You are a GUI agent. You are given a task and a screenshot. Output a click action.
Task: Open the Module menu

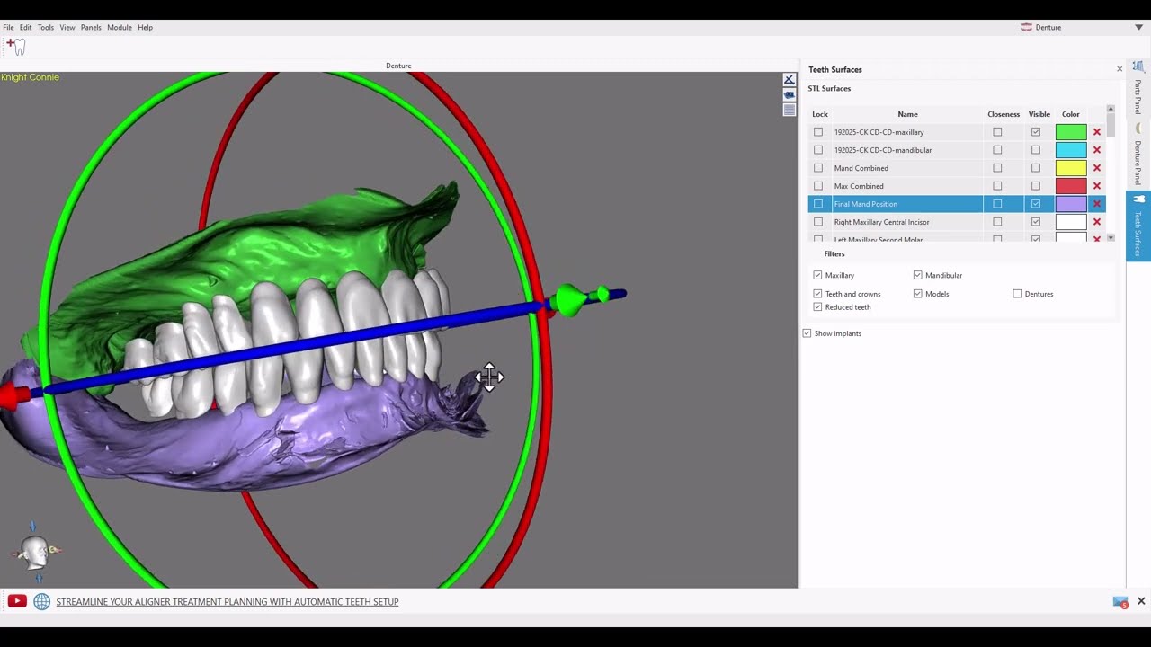click(120, 27)
